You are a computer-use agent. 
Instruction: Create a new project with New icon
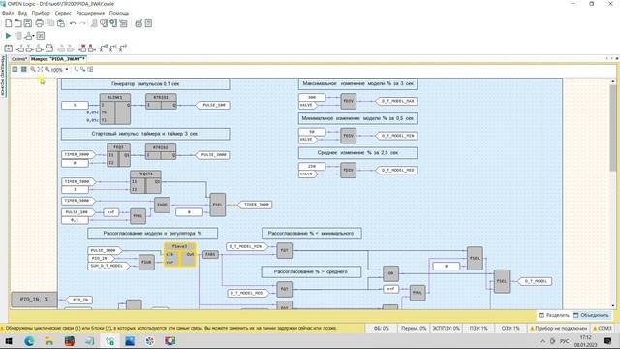click(9, 23)
